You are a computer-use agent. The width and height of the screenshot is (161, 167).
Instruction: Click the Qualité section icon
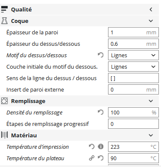(x=4, y=9)
